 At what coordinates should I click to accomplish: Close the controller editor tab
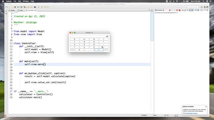(x=35, y=10)
